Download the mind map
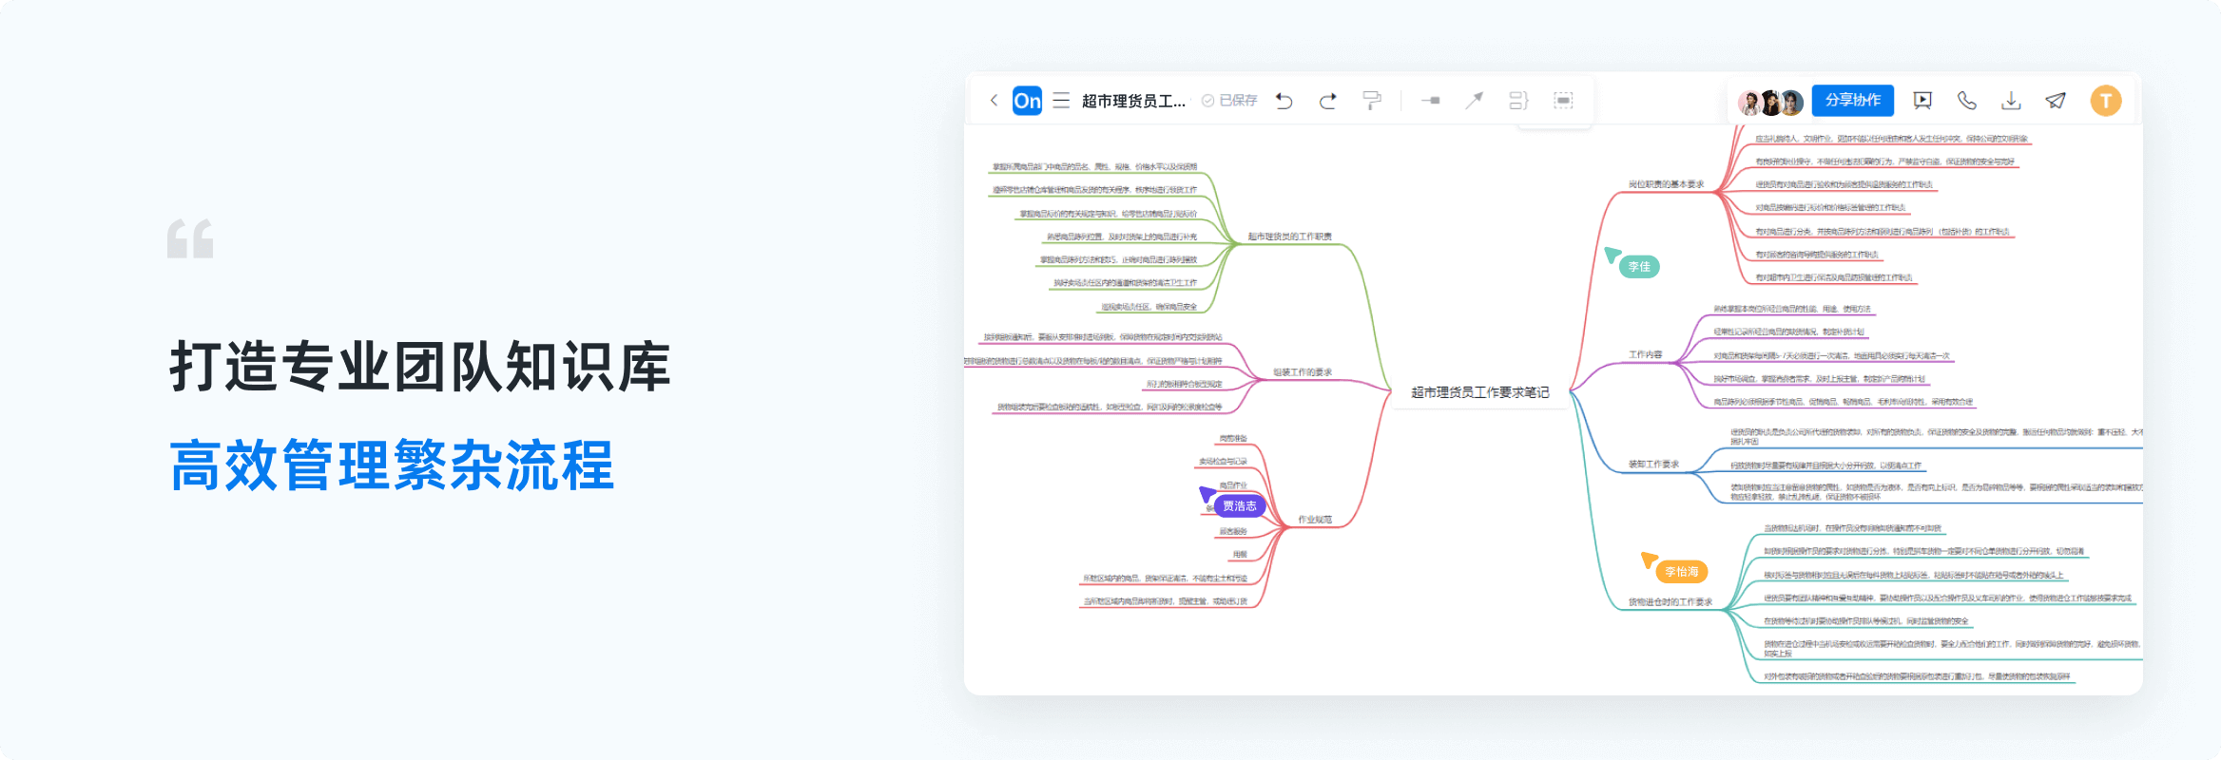 pos(2011,101)
